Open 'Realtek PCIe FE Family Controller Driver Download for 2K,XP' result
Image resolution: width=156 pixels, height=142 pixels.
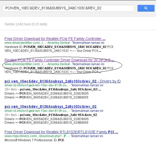tap(59, 60)
